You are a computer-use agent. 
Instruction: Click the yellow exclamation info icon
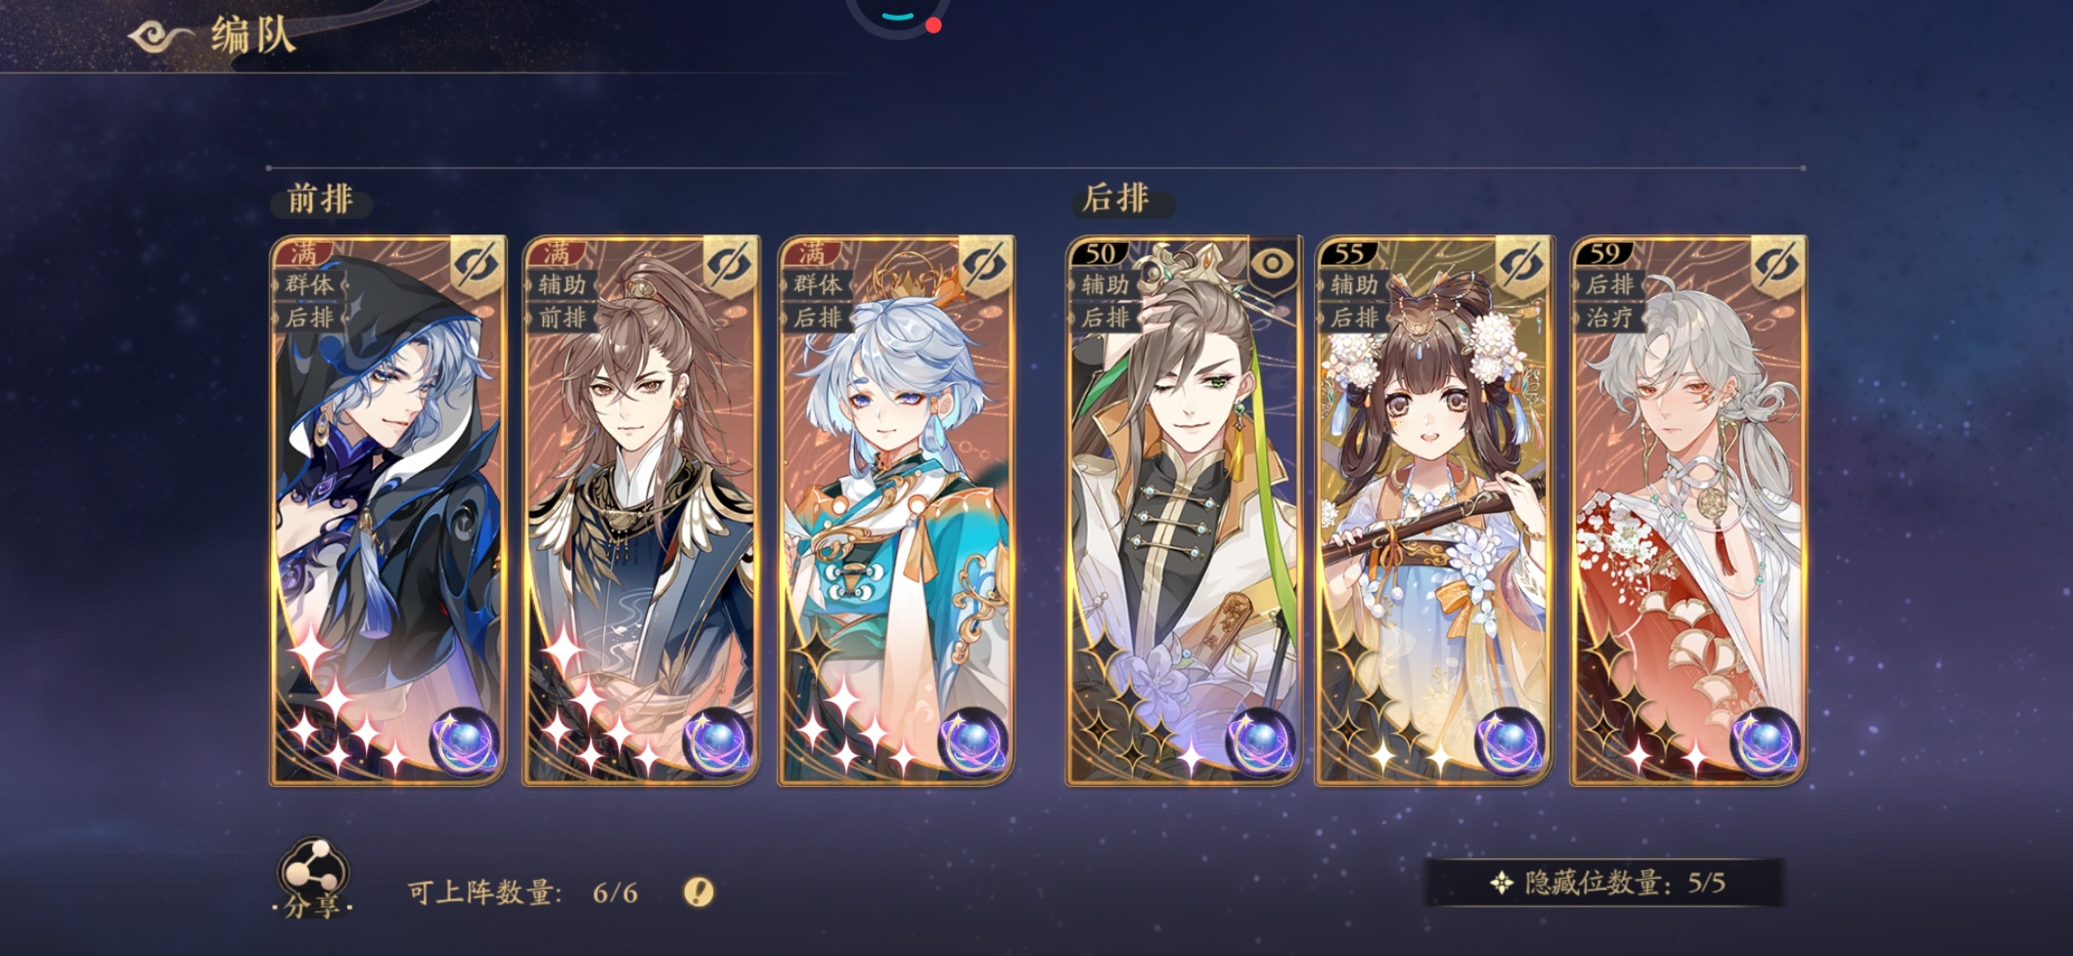pos(698,891)
